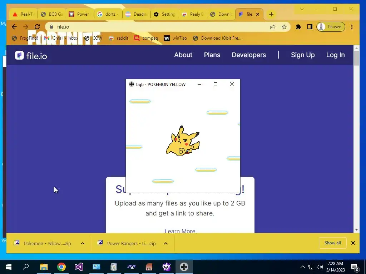Open the Developers page link

[x=249, y=55]
